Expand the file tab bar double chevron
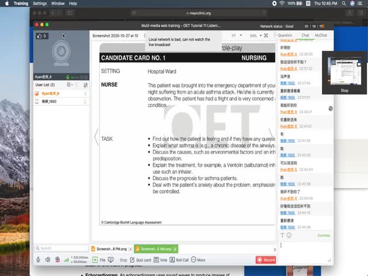Viewport: 368px width, 276px height. click(x=275, y=250)
